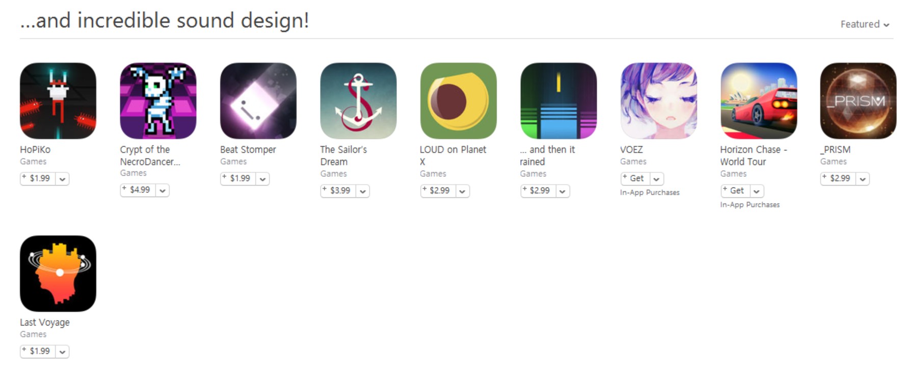Open the Beat Stomper title link
The width and height of the screenshot is (903, 370).
click(248, 149)
